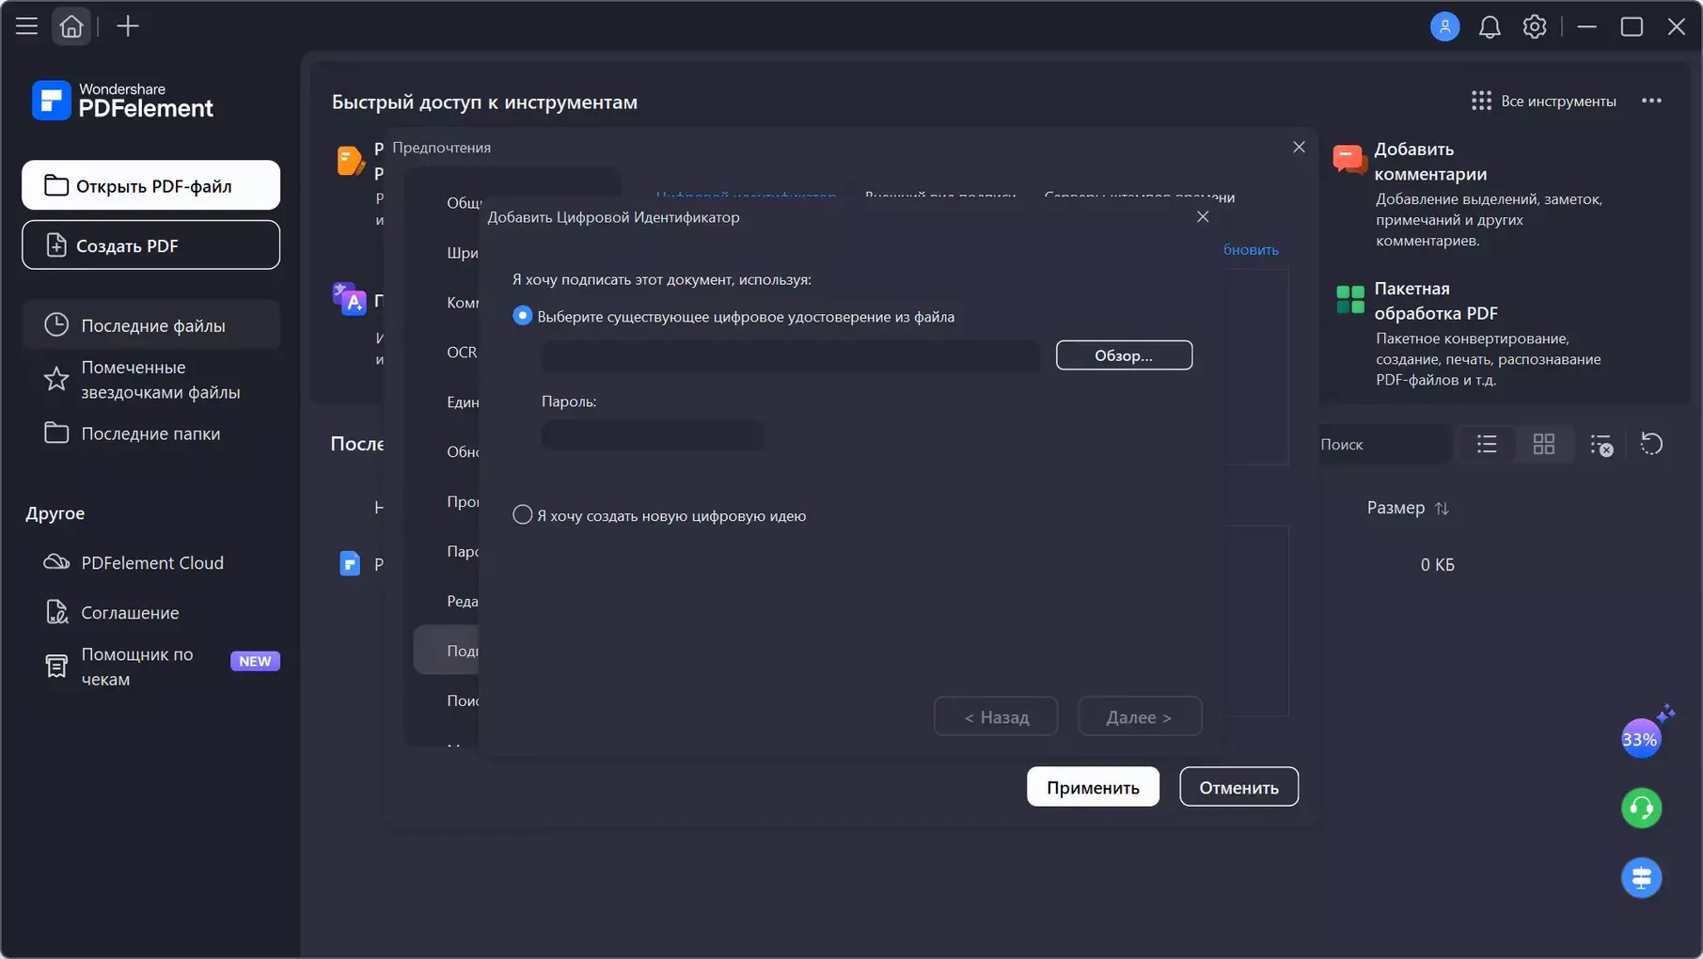Select create new digital ID option
The height and width of the screenshot is (959, 1703).
[523, 515]
